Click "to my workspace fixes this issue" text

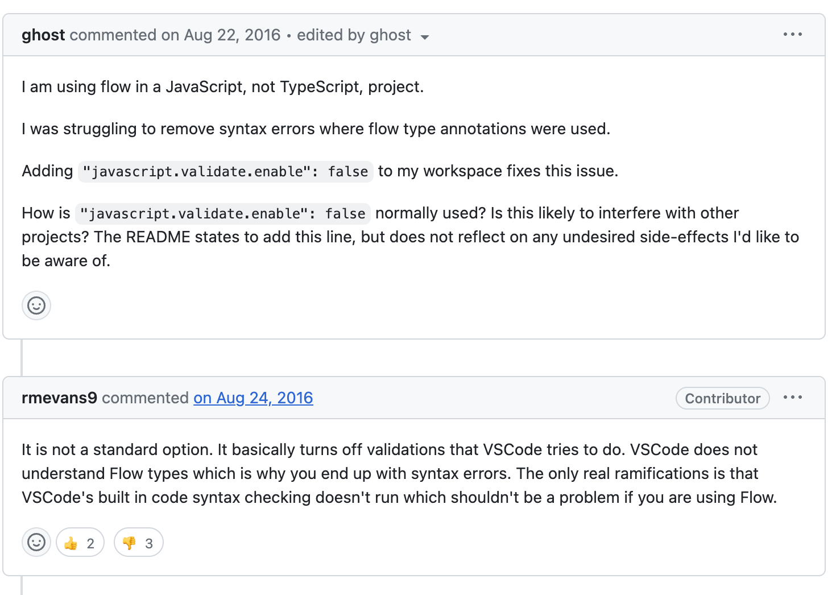pyautogui.click(x=498, y=171)
